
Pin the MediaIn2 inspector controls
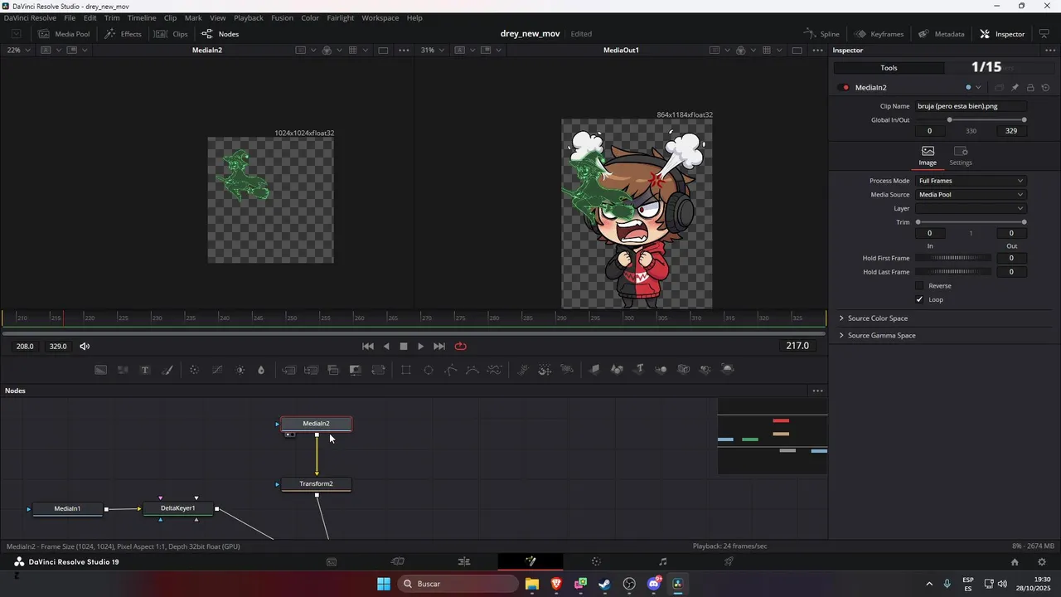[1015, 87]
